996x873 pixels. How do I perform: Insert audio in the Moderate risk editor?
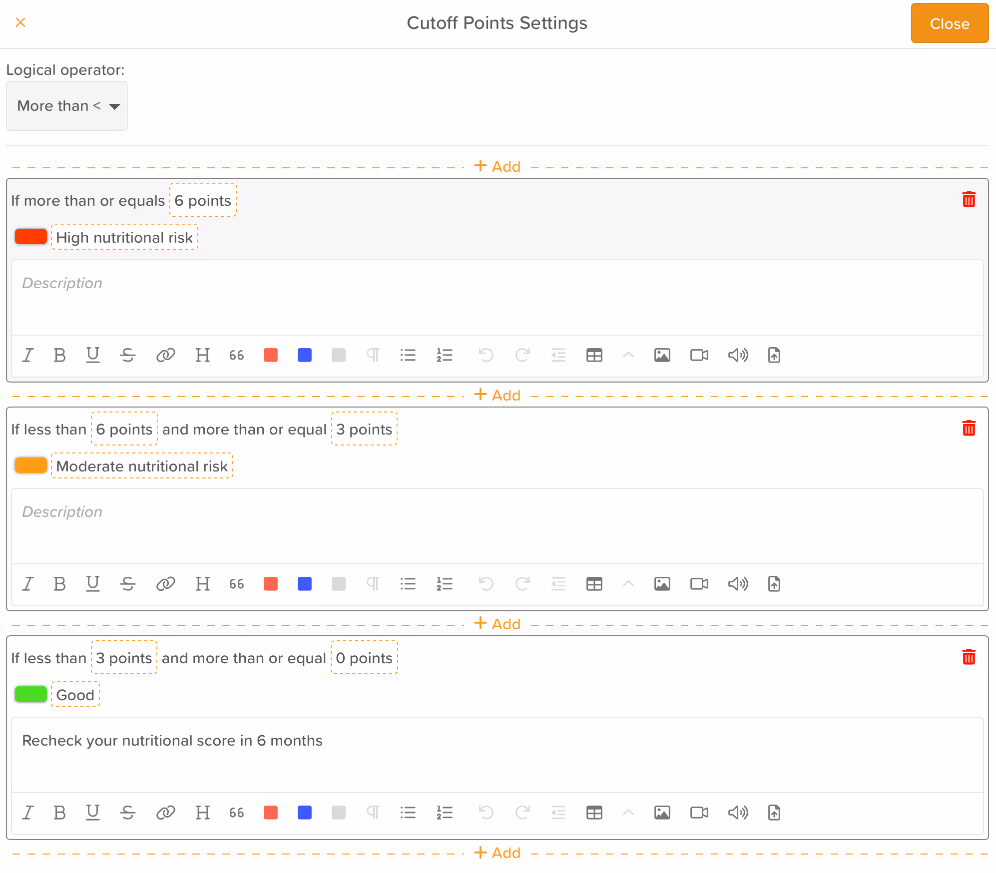[738, 584]
